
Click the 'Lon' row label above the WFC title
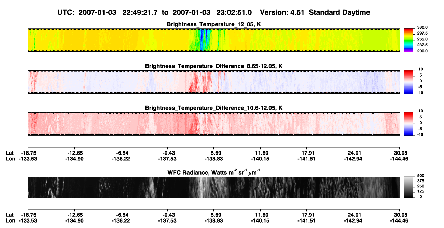tap(10, 159)
